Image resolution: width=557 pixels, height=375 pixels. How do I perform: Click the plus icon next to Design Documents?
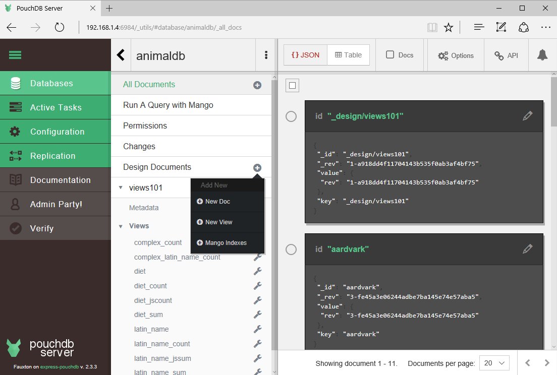[257, 167]
